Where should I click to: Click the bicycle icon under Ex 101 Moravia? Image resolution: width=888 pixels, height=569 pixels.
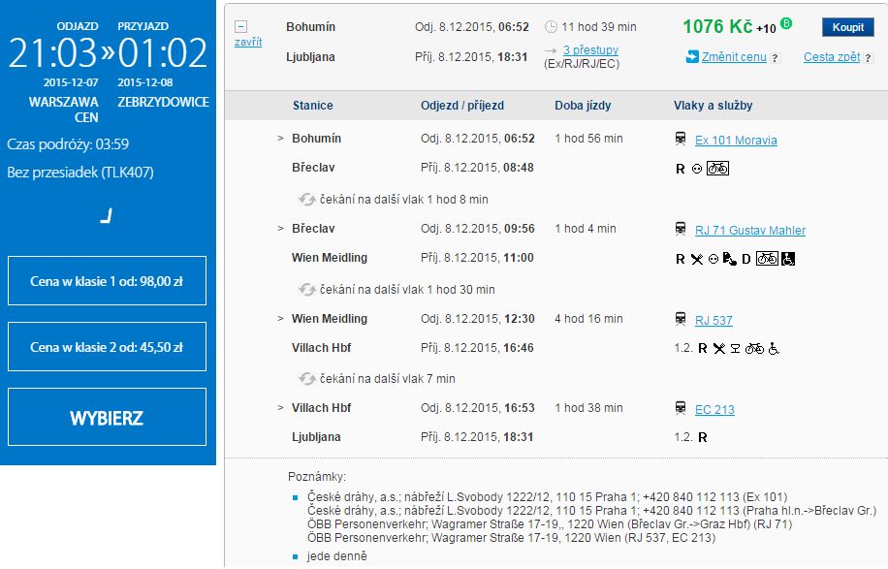(717, 168)
